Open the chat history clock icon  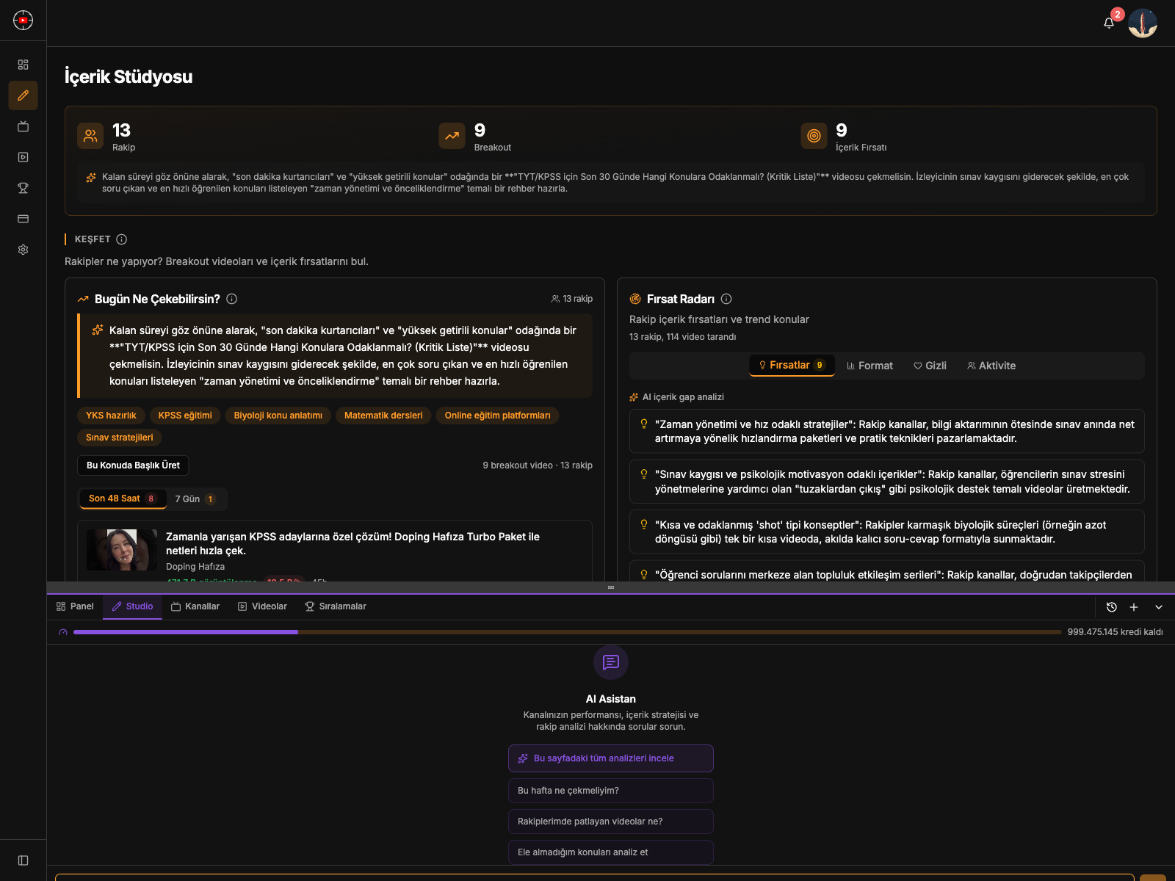click(x=1112, y=607)
